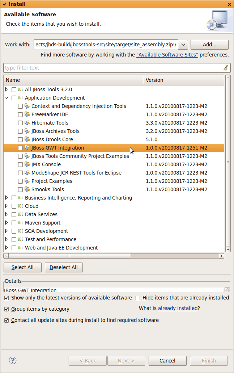Select the Web and Java EE Development row

(114, 248)
